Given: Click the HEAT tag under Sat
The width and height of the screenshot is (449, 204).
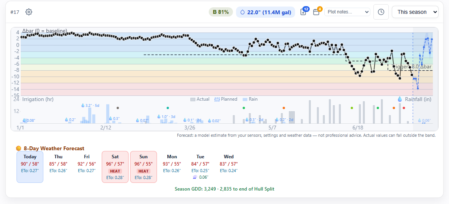Looking at the screenshot, I should pos(115,171).
